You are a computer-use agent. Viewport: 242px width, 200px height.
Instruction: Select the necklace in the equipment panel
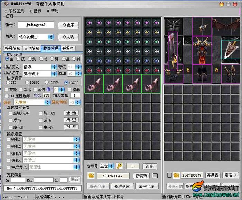(x=188, y=41)
